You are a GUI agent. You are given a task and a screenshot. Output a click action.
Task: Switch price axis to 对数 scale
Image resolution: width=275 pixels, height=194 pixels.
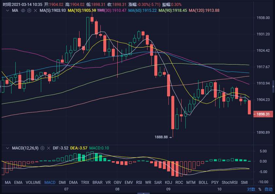point(251,189)
